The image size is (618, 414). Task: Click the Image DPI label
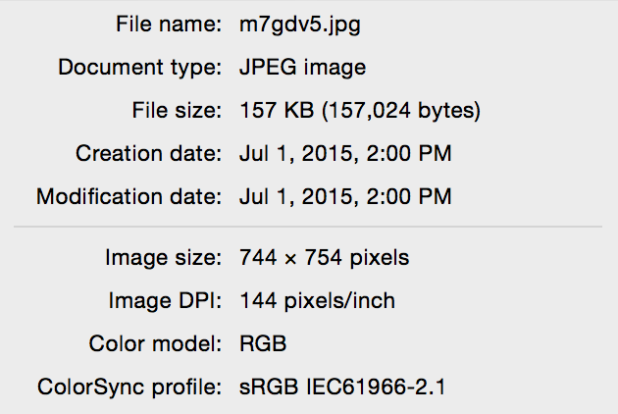point(165,301)
